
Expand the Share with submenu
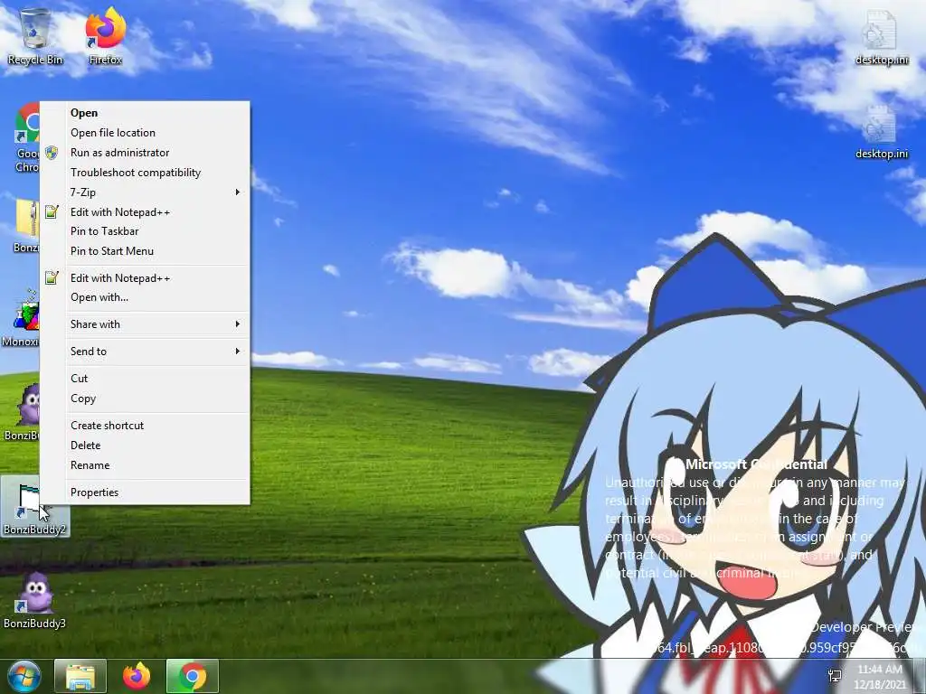coord(145,324)
